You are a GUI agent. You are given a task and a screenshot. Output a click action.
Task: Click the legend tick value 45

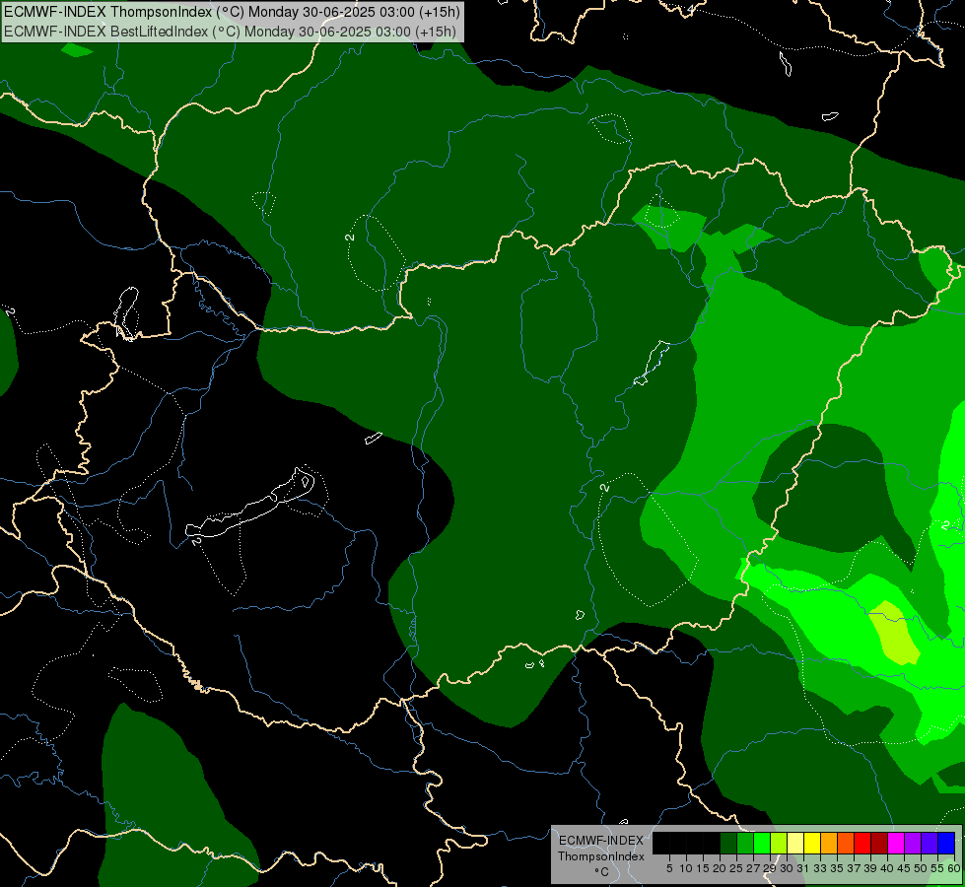[904, 868]
